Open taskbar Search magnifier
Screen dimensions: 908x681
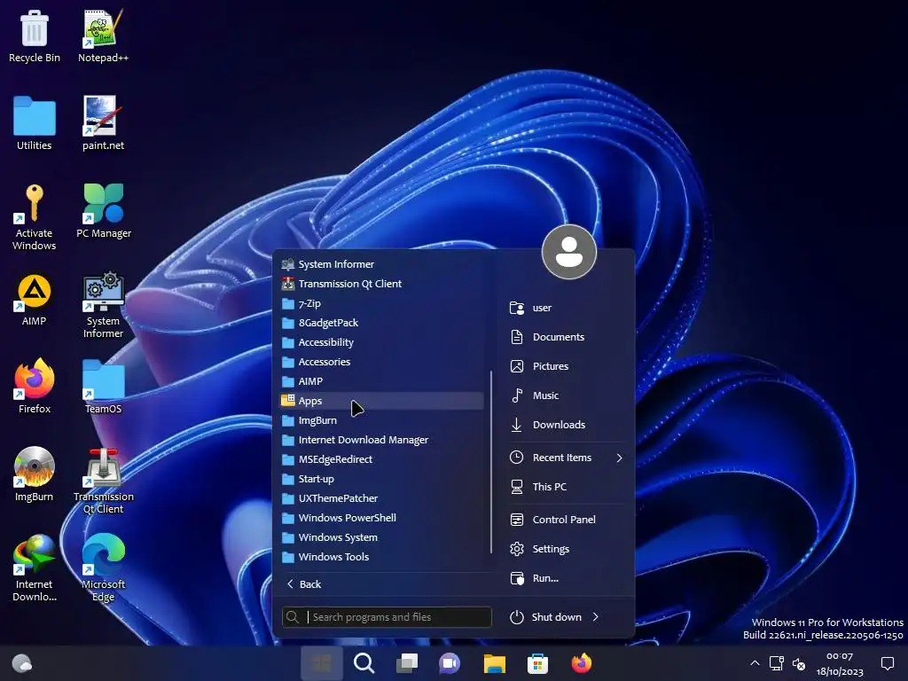(364, 663)
